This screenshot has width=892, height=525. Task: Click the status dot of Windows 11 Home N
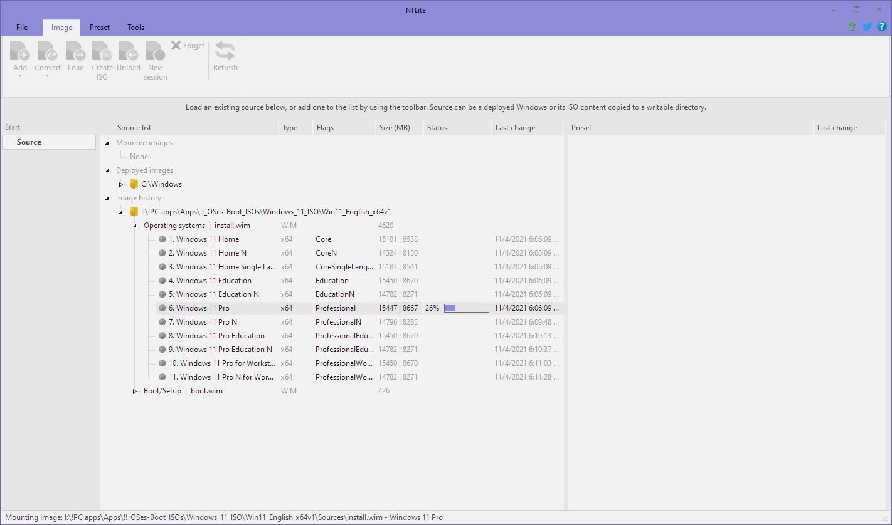[x=162, y=253]
